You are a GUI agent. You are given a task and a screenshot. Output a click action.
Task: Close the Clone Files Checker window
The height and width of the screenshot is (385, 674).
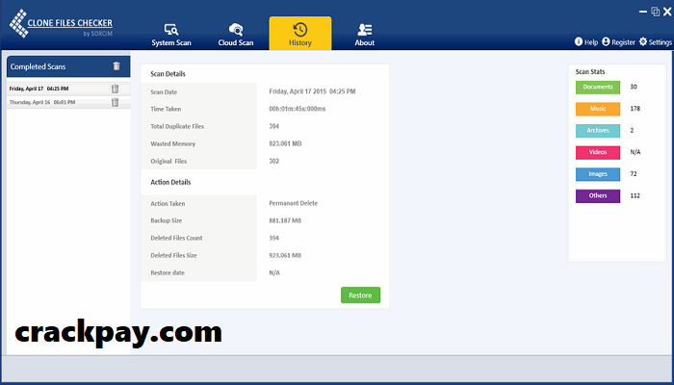pyautogui.click(x=667, y=12)
